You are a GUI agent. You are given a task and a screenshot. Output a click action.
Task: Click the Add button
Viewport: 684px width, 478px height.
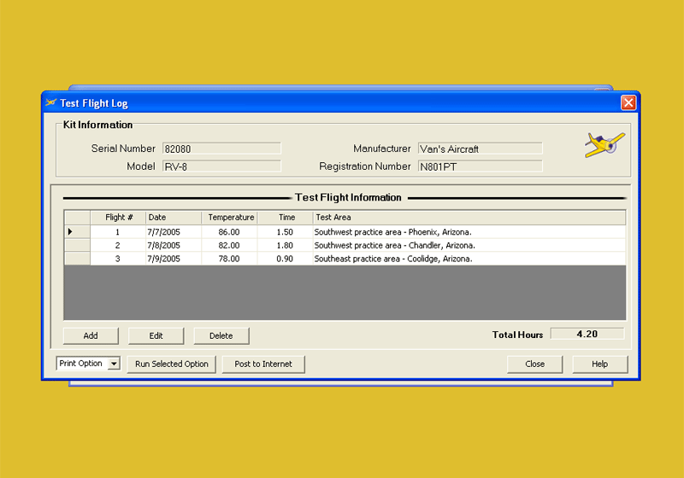pos(90,335)
